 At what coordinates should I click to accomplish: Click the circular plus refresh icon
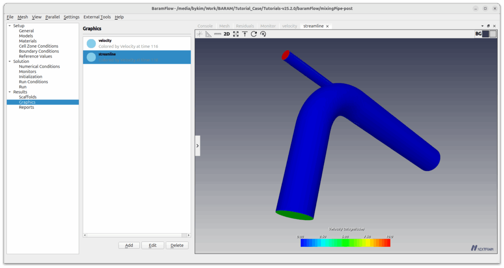pos(263,34)
